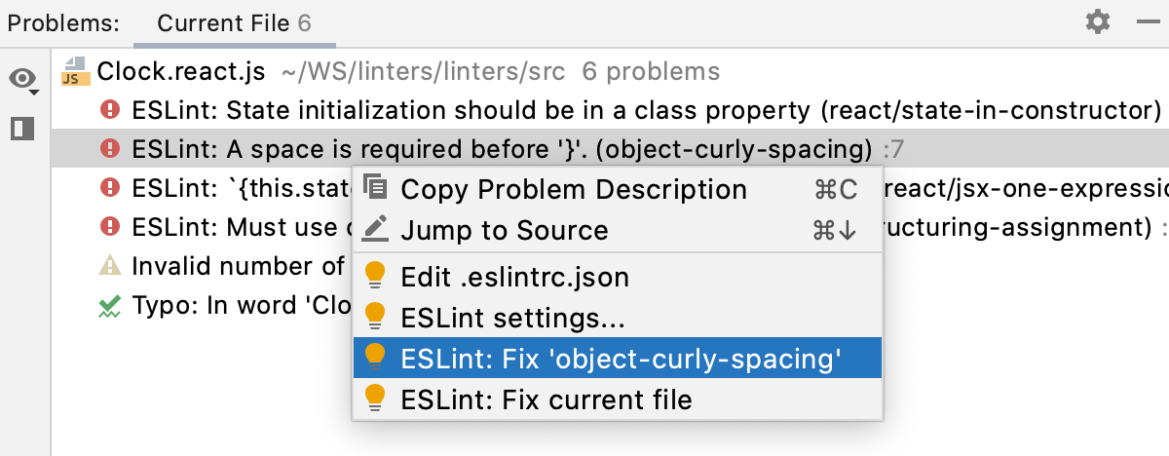
Task: Choose ESLint: Fix current file
Action: (546, 399)
